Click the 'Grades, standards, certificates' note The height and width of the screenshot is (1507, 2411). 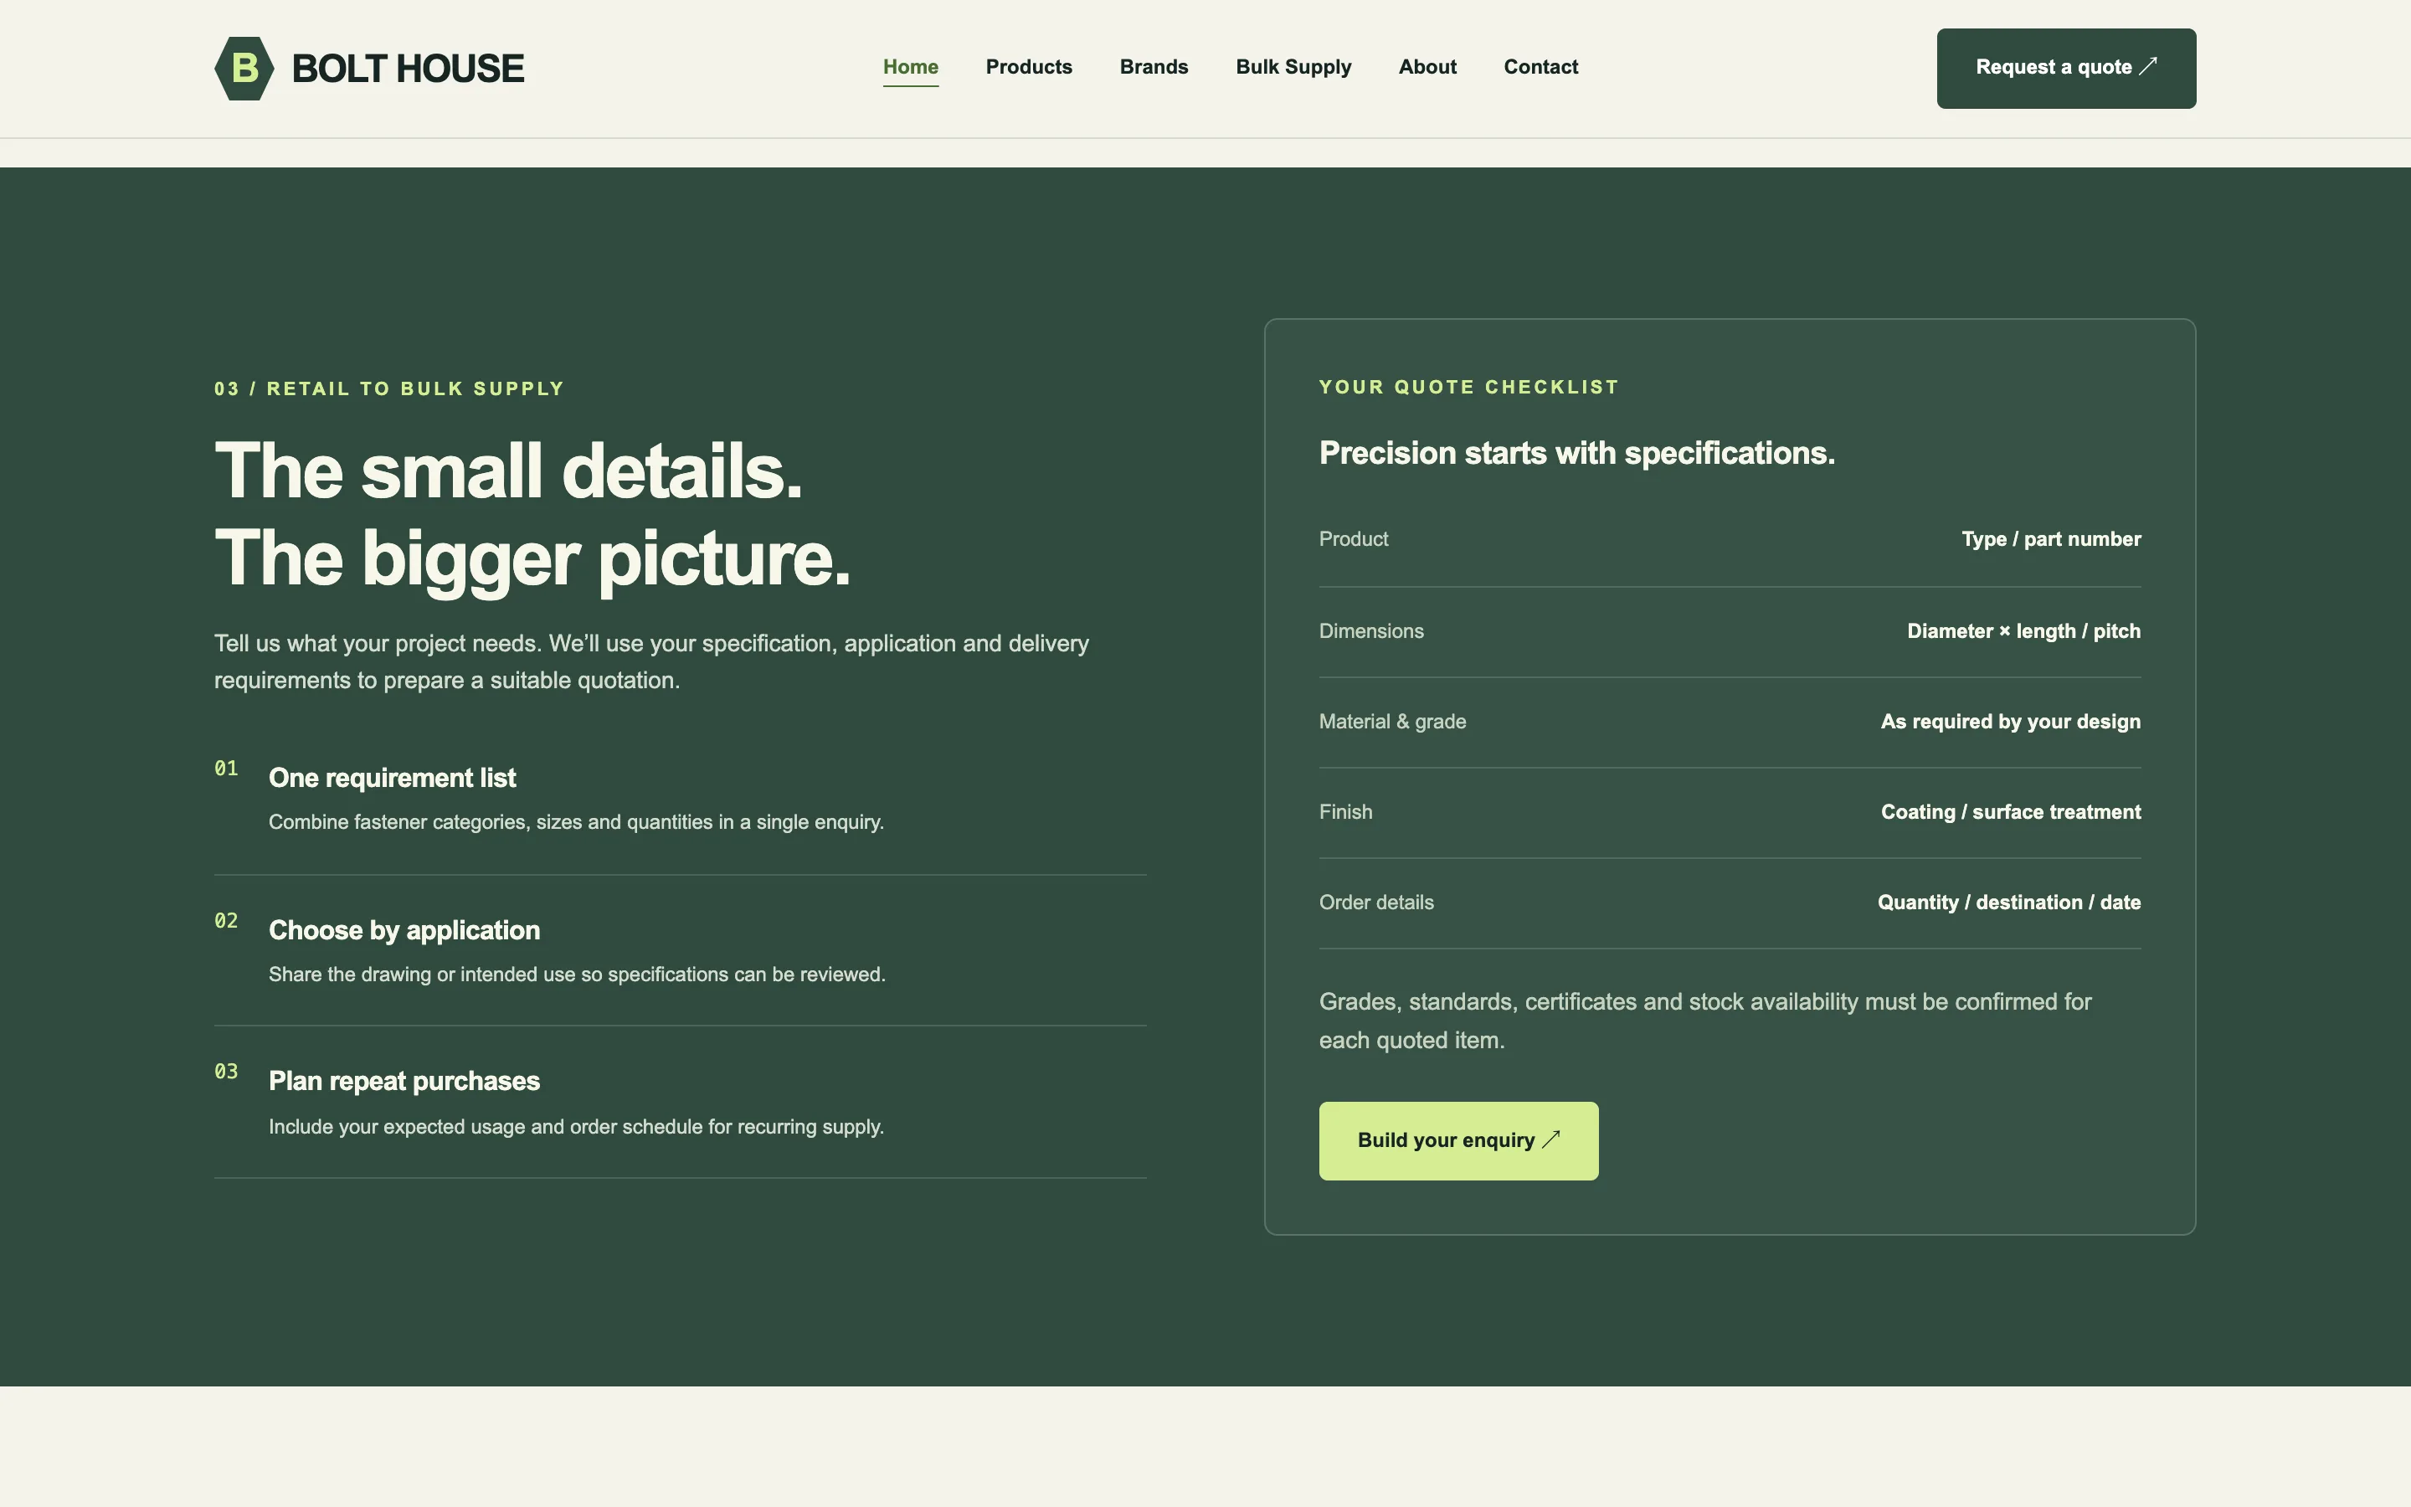point(1705,1021)
